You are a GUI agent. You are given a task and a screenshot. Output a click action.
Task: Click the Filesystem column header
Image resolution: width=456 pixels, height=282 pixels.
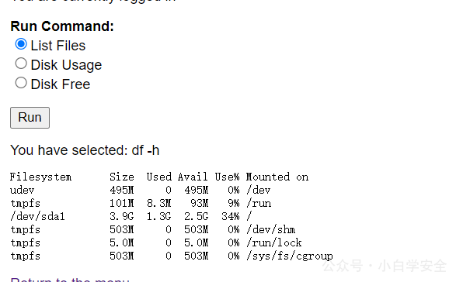click(40, 177)
